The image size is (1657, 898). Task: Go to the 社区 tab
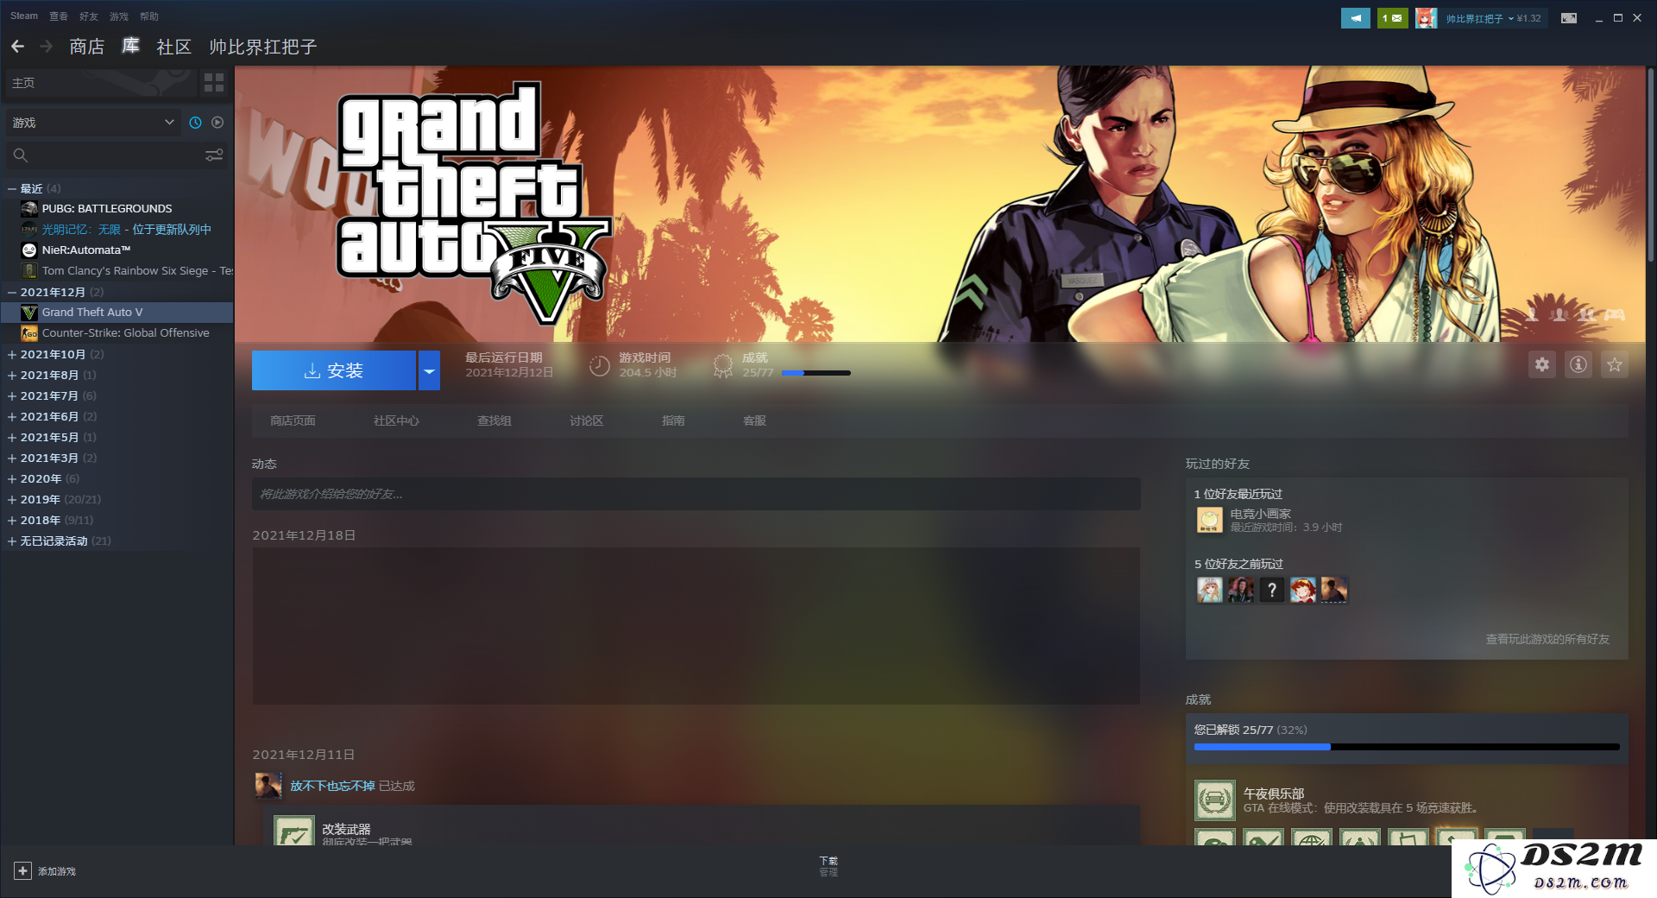[x=173, y=47]
